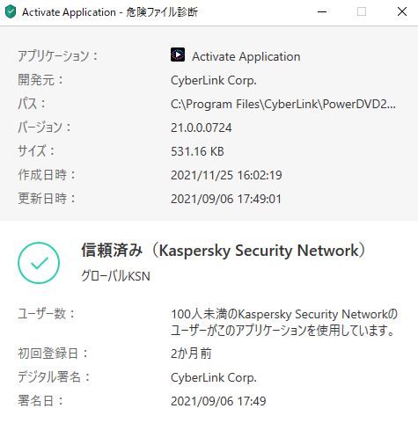Click the 信頼済み Kaspersky Security Network heading
418x423 pixels.
point(223,251)
